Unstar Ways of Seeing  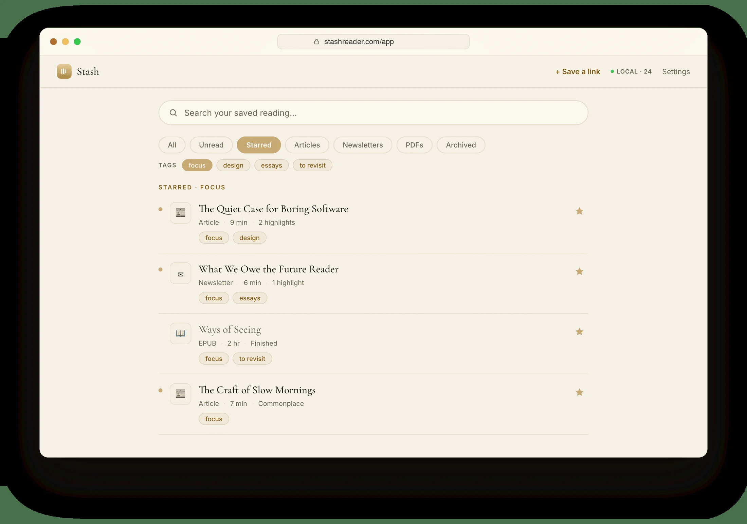[579, 332]
